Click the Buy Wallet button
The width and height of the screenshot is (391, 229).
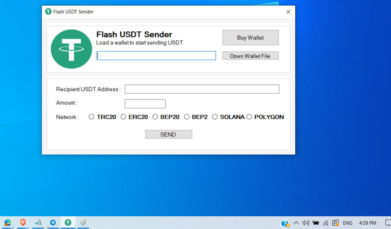[250, 38]
